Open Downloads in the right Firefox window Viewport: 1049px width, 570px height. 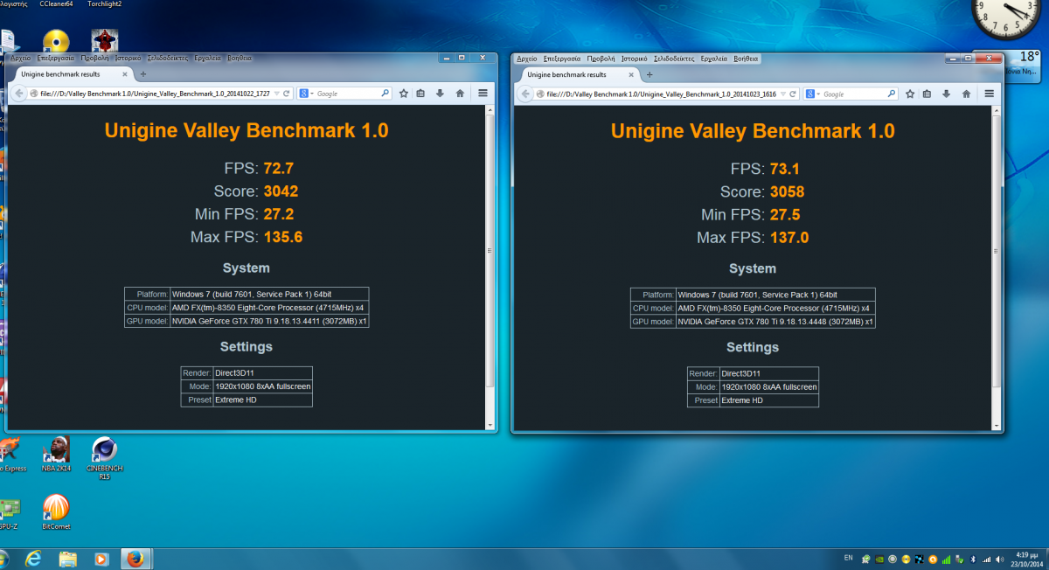(946, 94)
